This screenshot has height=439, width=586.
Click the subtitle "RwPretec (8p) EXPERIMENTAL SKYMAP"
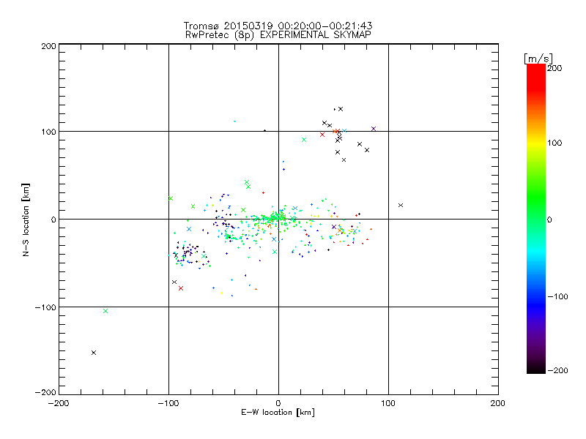tap(278, 34)
